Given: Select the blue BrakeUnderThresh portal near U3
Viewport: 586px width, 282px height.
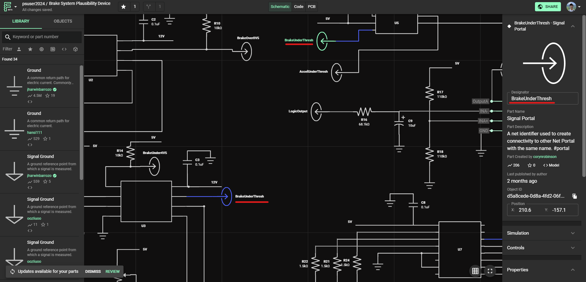Looking at the screenshot, I should click(x=227, y=196).
